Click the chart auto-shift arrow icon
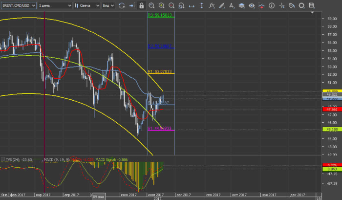Viewport: 342px width, 200px height. click(131, 6)
